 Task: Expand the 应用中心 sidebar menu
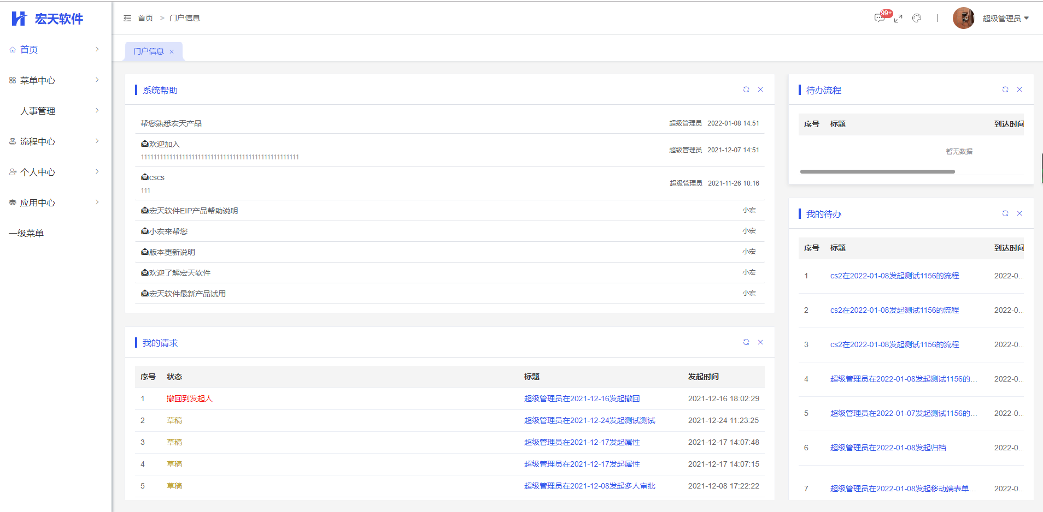(x=54, y=203)
